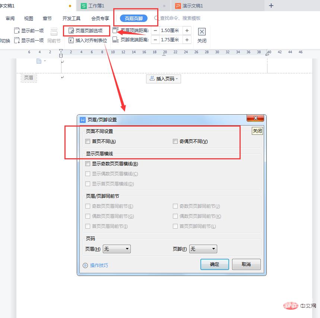Click 取消 button in dialog

point(246,264)
